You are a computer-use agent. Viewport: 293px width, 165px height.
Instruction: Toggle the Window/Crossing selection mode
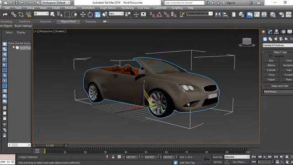pos(74,14)
